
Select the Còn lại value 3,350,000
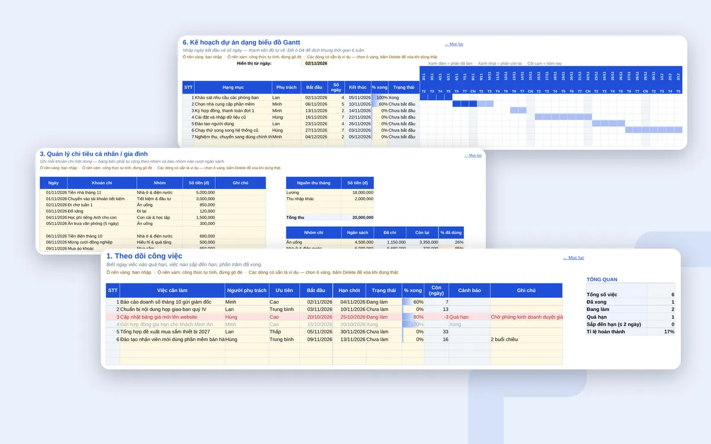point(422,242)
